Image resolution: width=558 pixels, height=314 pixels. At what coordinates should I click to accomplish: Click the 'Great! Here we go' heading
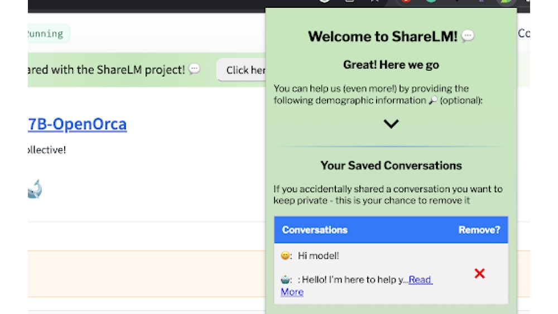(391, 65)
